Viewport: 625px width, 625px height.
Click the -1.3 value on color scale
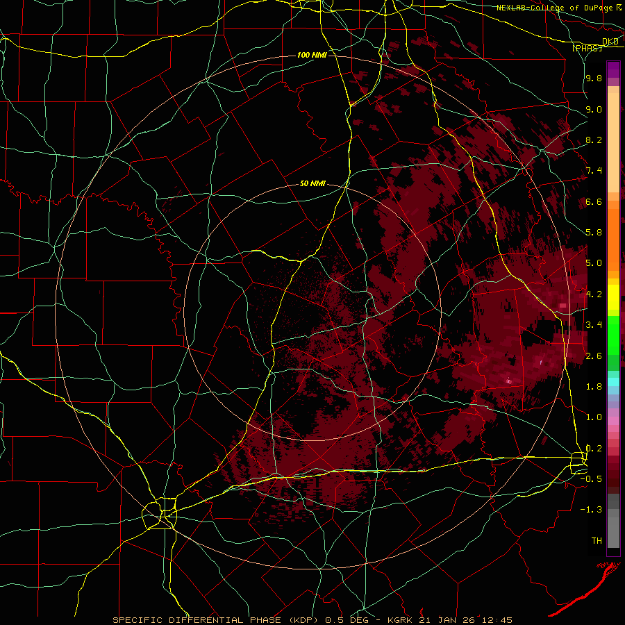[591, 510]
